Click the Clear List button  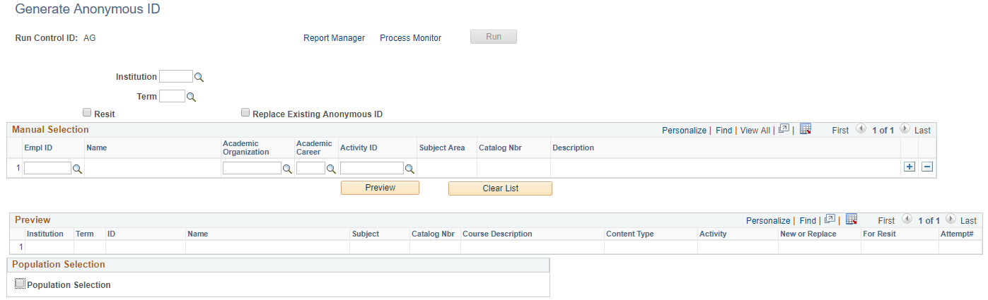(500, 188)
